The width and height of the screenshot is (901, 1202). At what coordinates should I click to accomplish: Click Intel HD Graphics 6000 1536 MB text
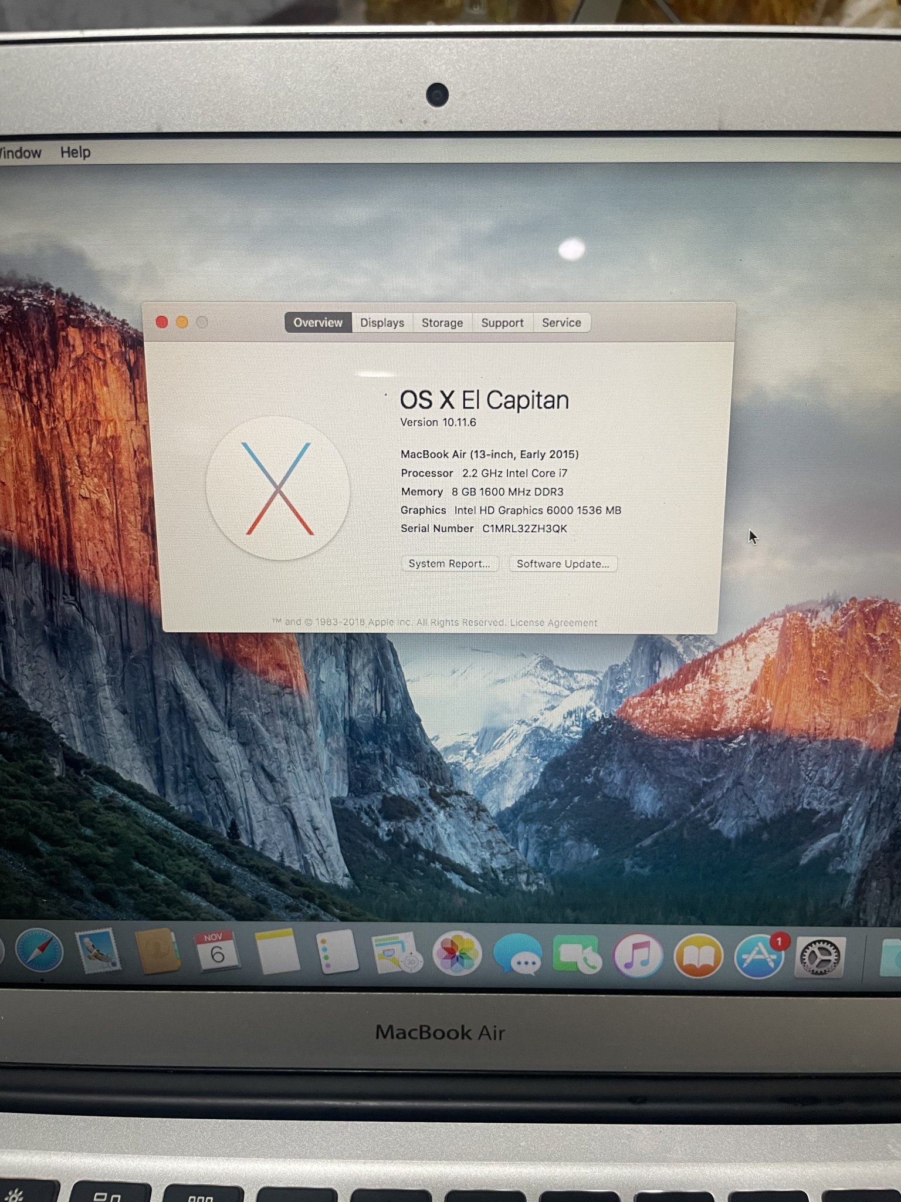[537, 510]
